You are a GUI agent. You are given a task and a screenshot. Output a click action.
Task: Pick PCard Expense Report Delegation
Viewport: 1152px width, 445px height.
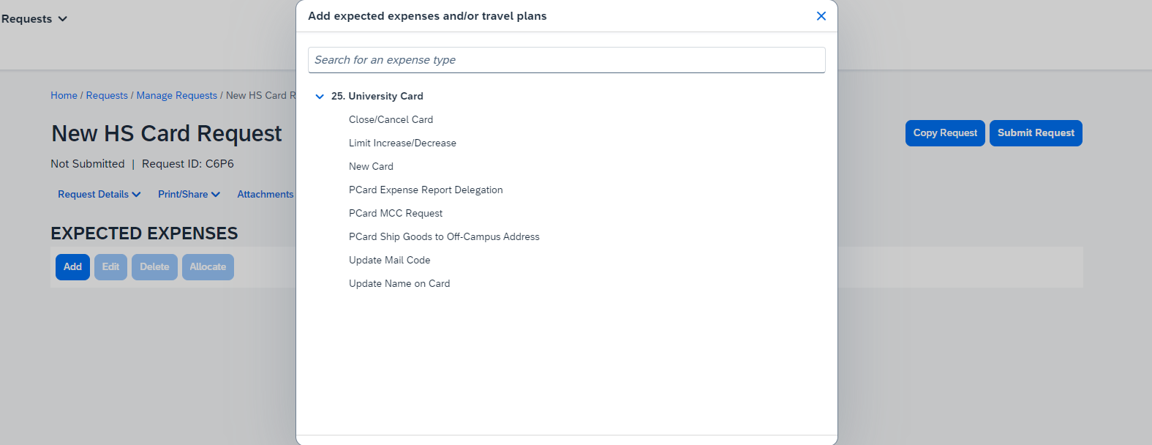click(426, 190)
